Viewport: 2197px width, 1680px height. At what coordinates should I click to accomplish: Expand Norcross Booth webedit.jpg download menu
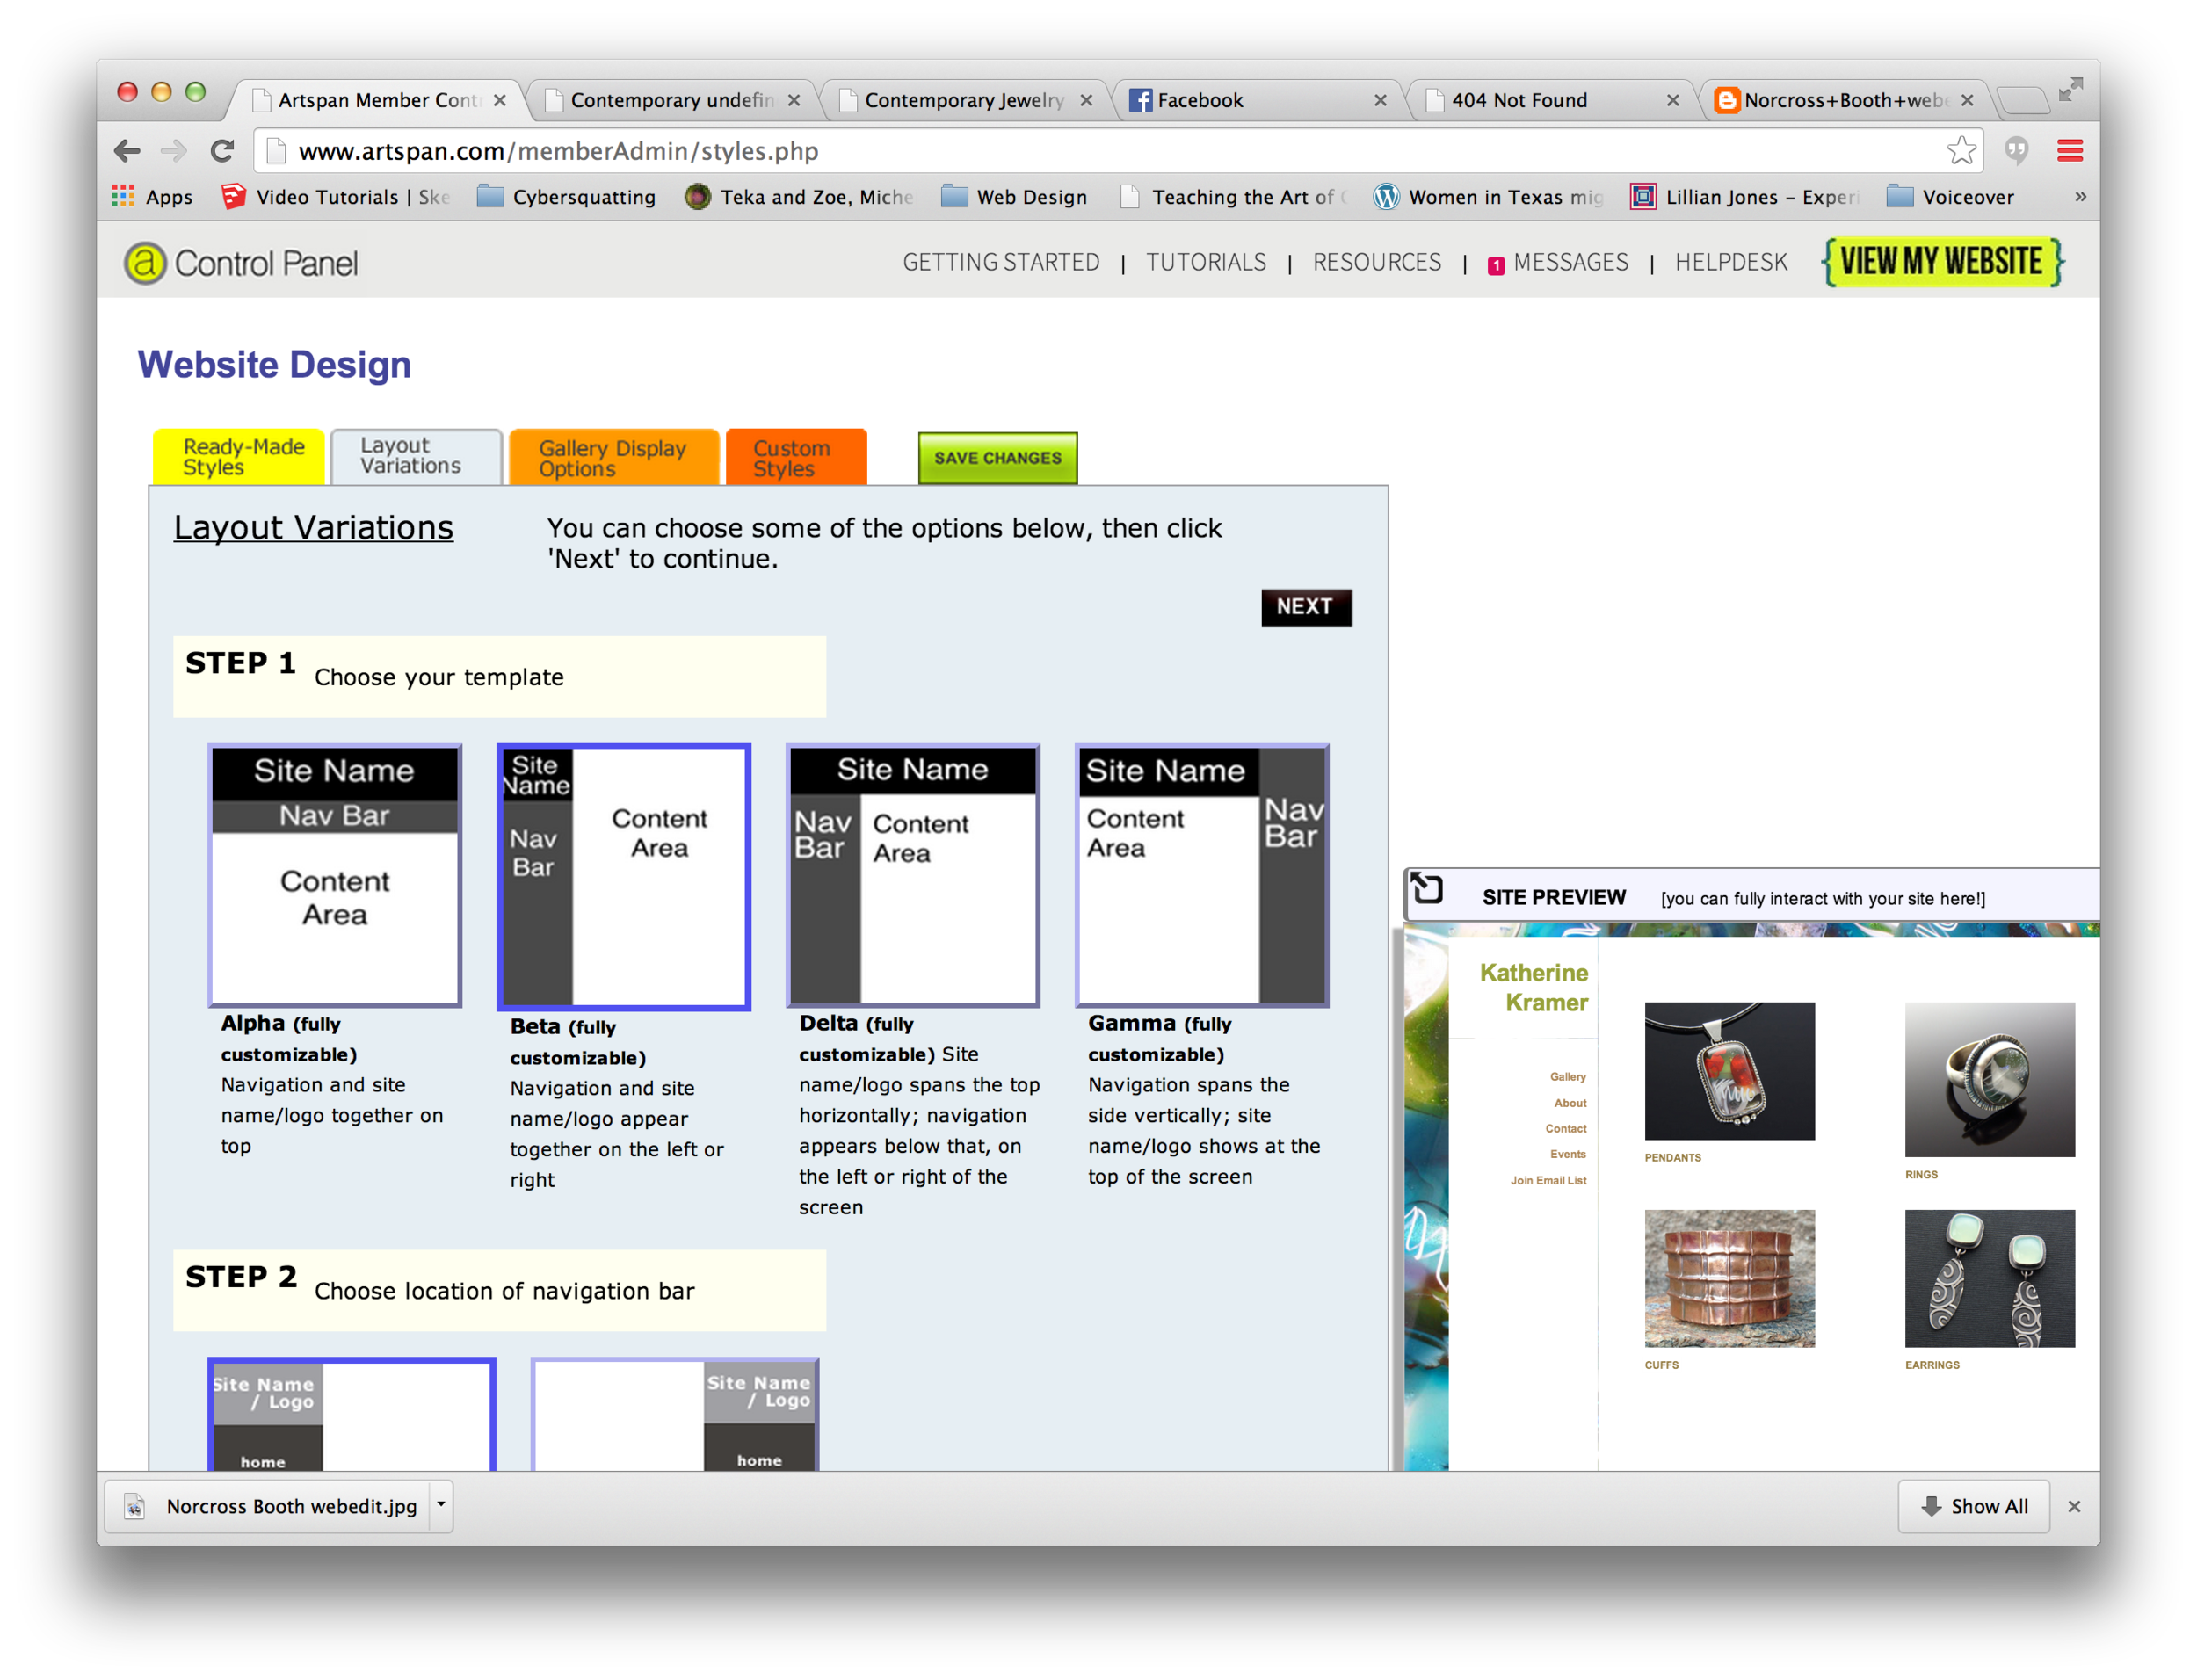441,1505
